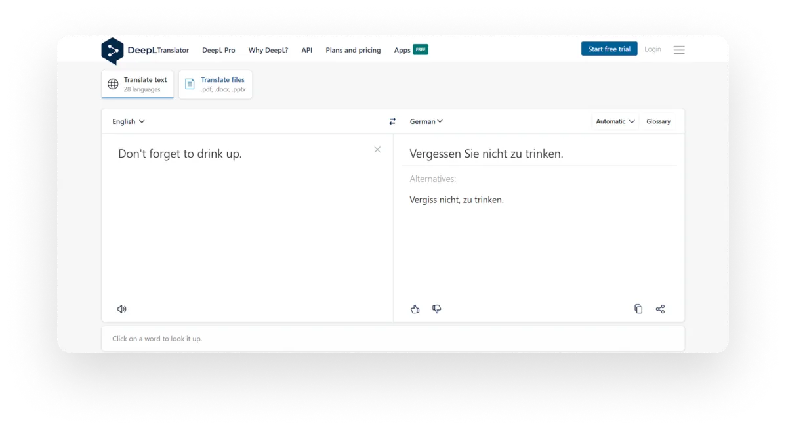Listen to the source text pronunciation

[121, 309]
